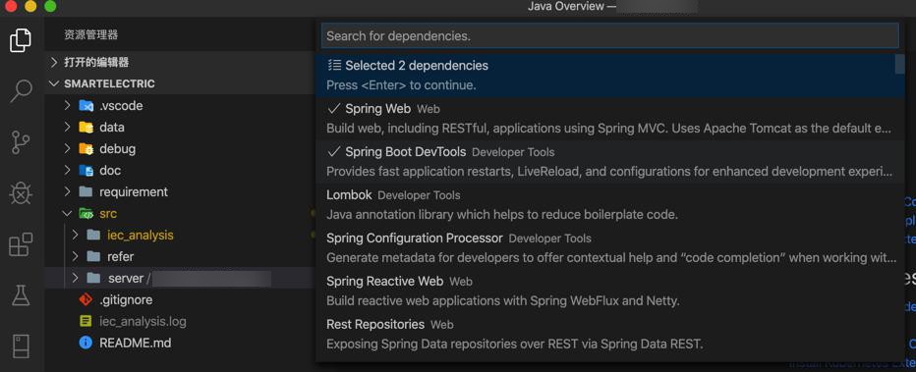The width and height of the screenshot is (916, 372).
Task: Uncheck the Spring Boot DevTools dependency
Action: coord(610,162)
